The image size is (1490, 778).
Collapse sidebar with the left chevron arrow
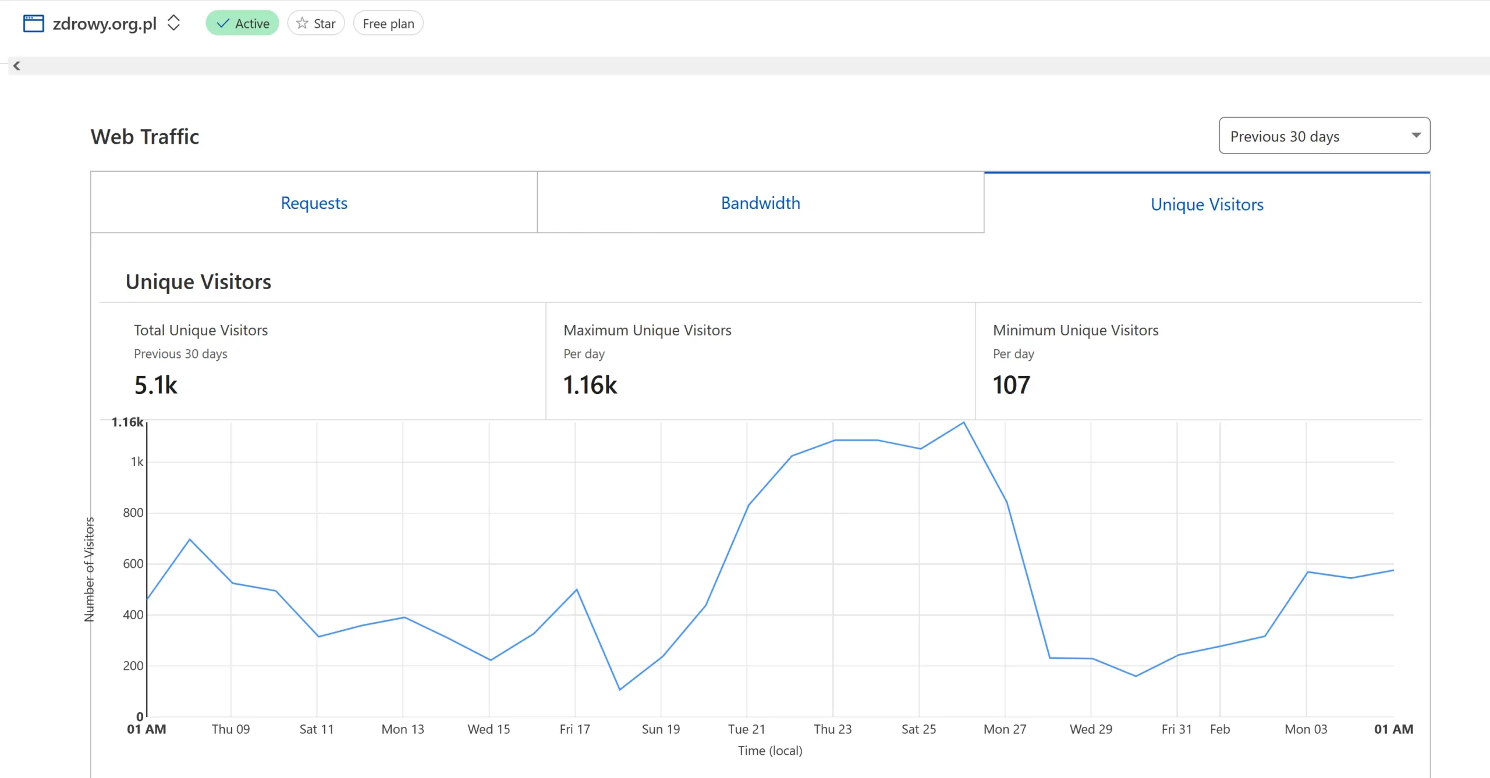pos(17,66)
